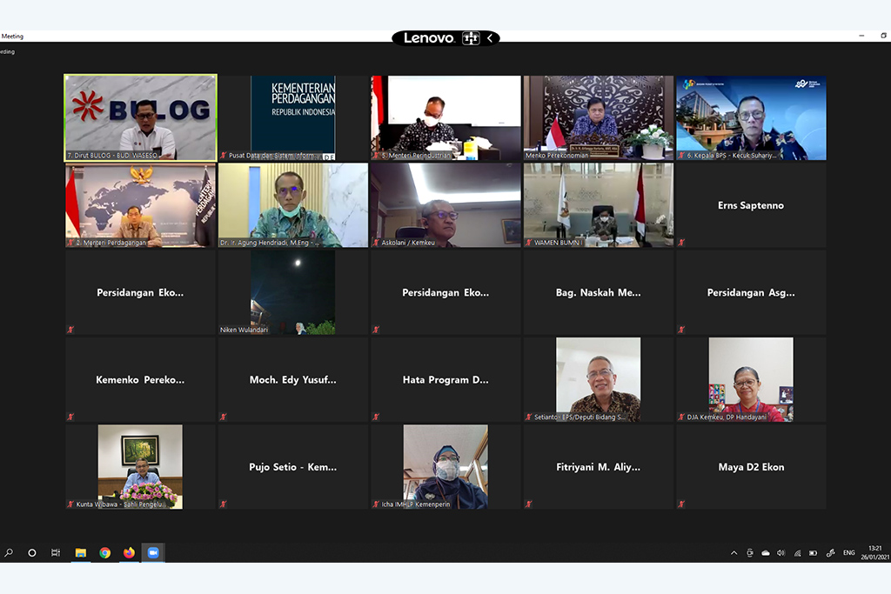
Task: Click muted mic icon on Erns Saptenno tile
Action: pos(680,243)
